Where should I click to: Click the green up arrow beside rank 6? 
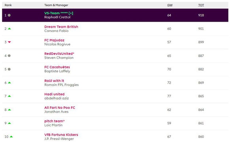click(9, 83)
